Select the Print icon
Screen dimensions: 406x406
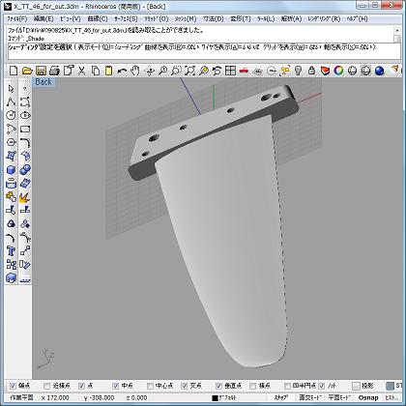pos(54,71)
